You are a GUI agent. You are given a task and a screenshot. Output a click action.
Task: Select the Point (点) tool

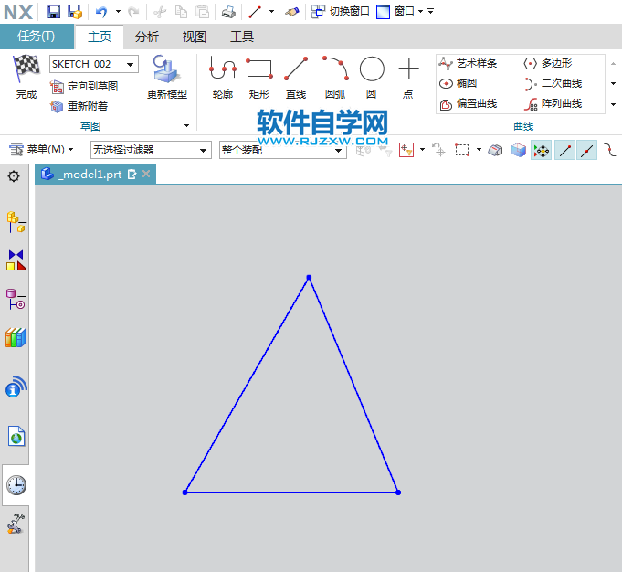pos(408,78)
